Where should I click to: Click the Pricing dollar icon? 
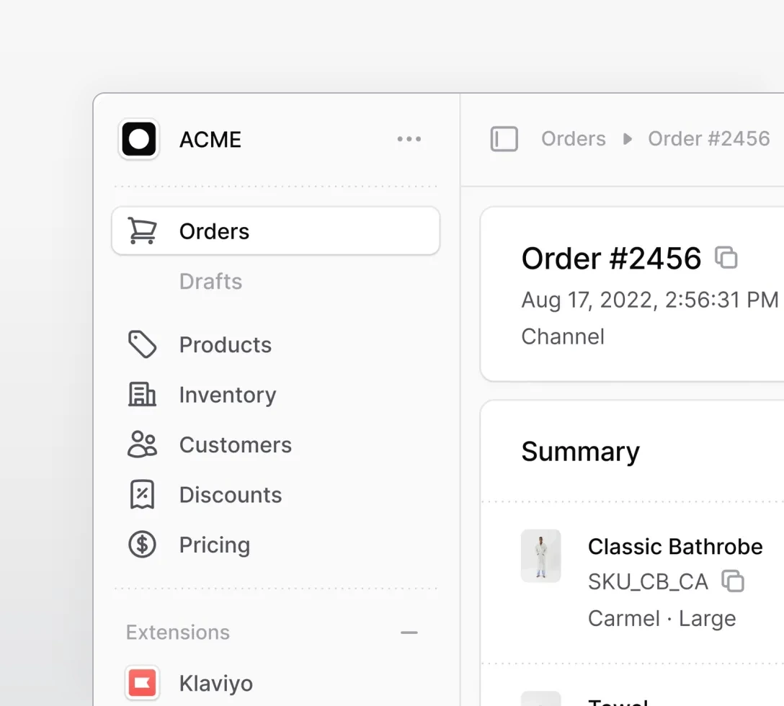143,545
